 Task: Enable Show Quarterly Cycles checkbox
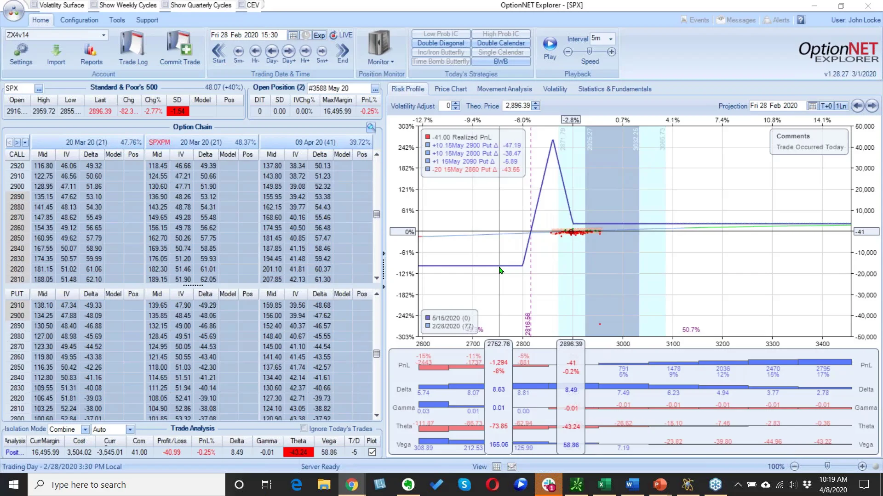click(x=165, y=5)
